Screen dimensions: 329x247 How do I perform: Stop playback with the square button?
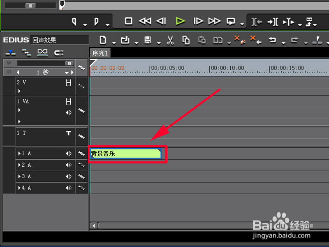[x=128, y=21]
